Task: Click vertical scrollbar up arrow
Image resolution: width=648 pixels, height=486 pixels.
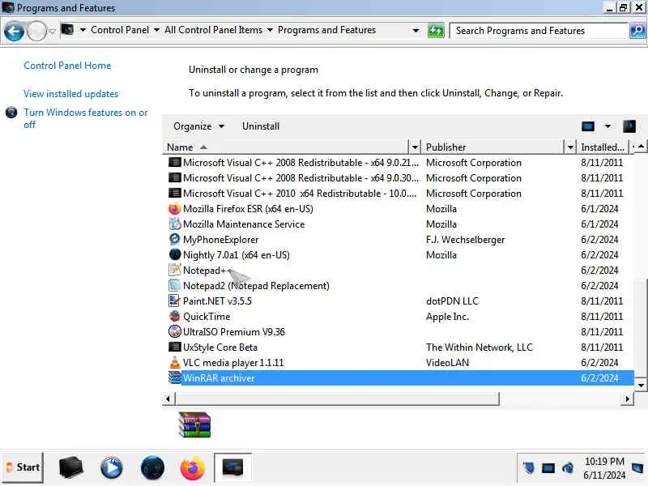Action: pyautogui.click(x=641, y=147)
